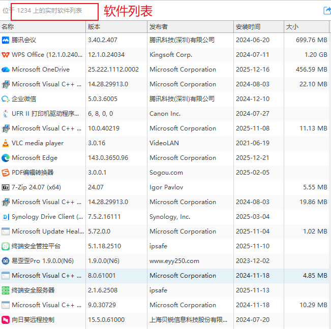331x329 pixels.
Task: Click the PDF编辑转换器 icon
Action: point(6,173)
